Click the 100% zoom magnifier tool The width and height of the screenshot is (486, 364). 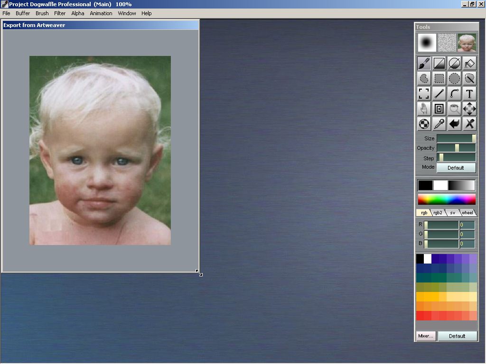pyautogui.click(x=454, y=109)
